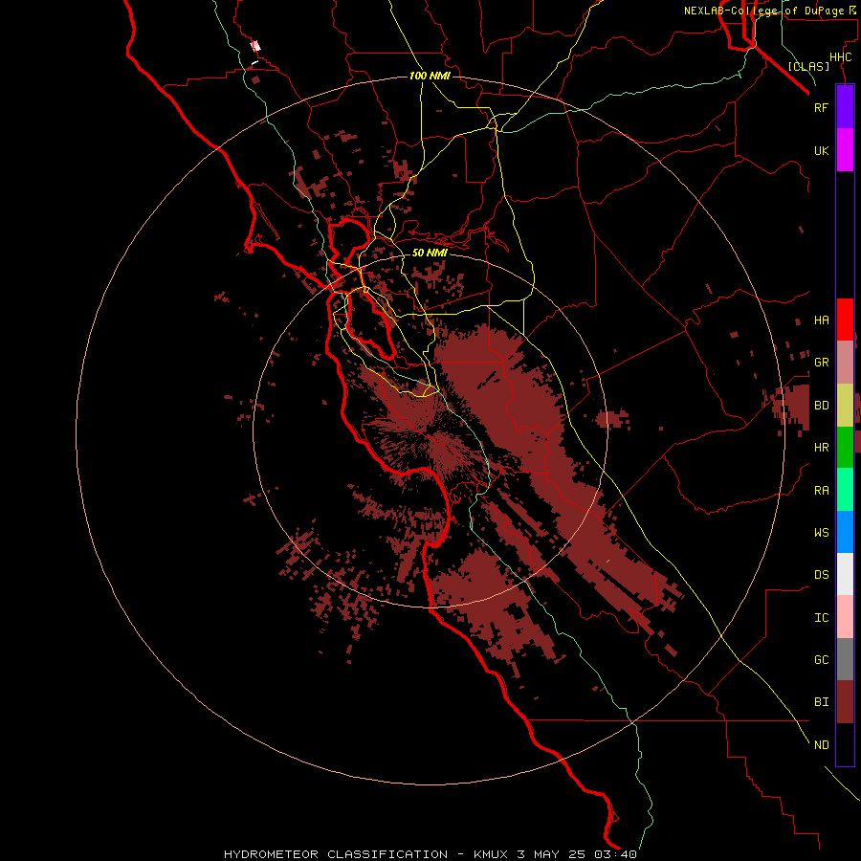Click the "HA" legend label
The image size is (861, 861).
(821, 320)
